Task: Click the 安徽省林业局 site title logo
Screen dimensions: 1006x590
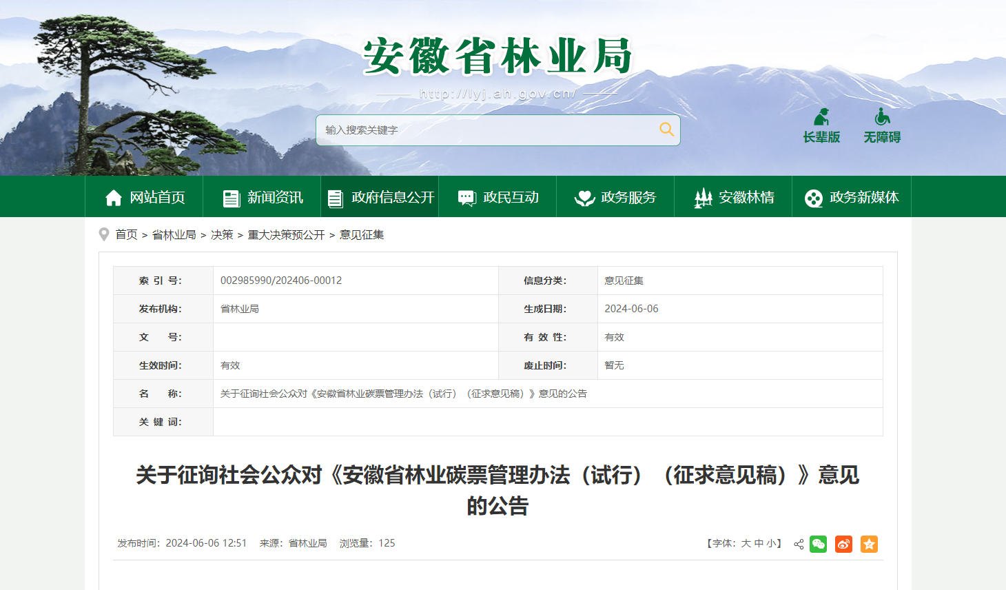Action: click(x=497, y=57)
